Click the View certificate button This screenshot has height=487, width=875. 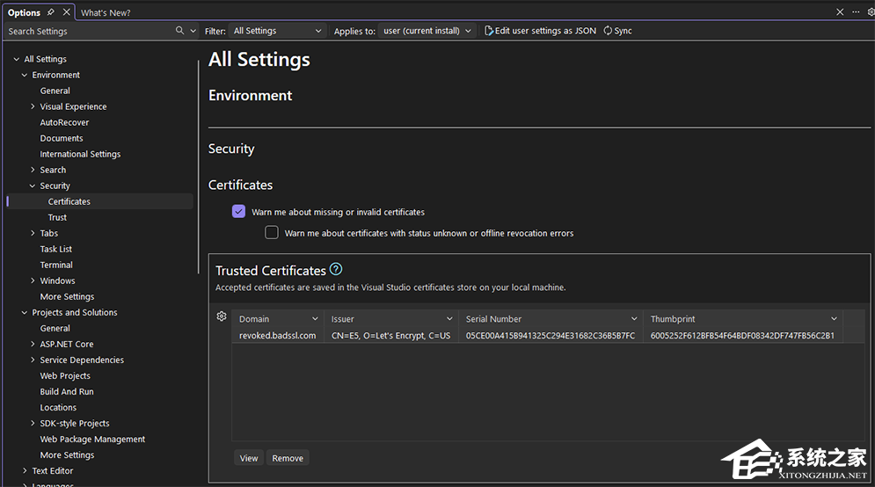click(249, 458)
